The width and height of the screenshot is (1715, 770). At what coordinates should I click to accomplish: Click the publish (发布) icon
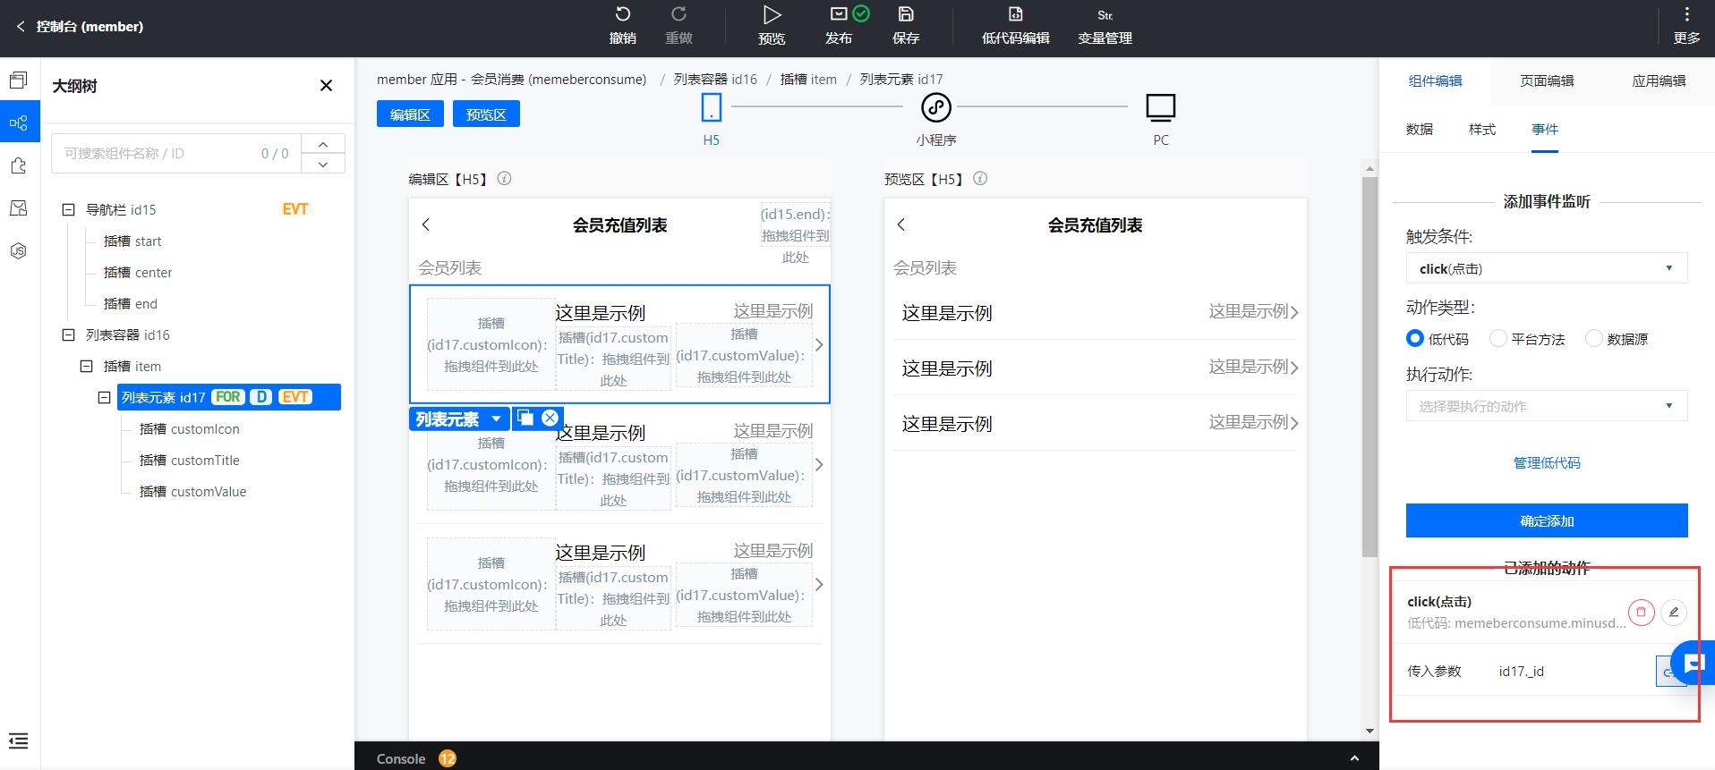[839, 14]
